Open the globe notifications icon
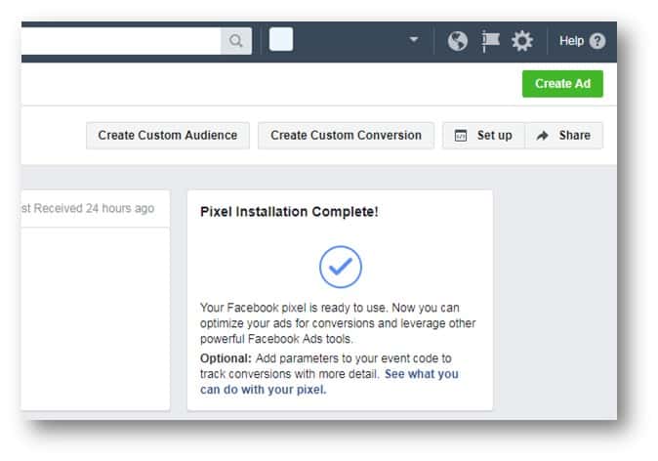Viewport: 658px width, 461px height. [x=458, y=41]
